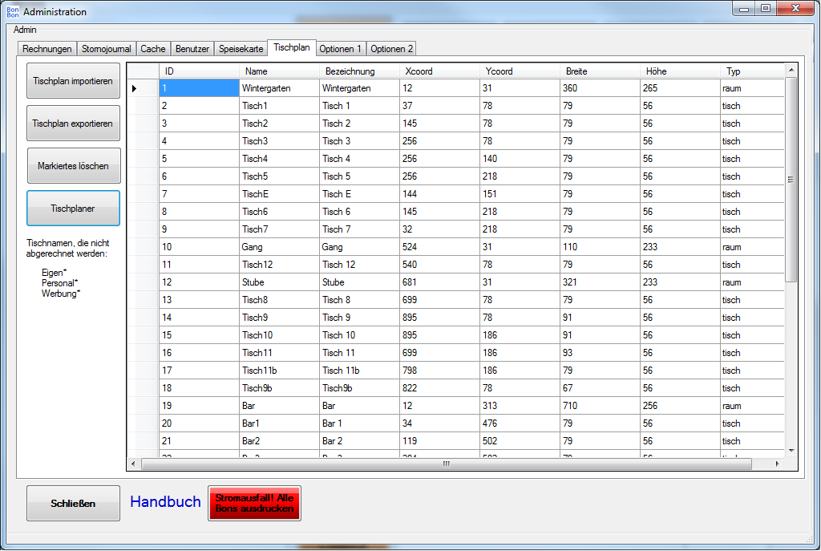Image resolution: width=821 pixels, height=551 pixels.
Task: Click red Stromausfall Alle Bons ausdrucken button
Action: (x=254, y=504)
